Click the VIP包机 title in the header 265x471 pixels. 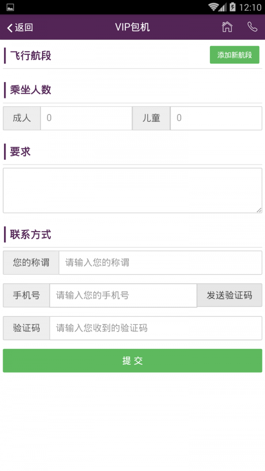tap(132, 27)
